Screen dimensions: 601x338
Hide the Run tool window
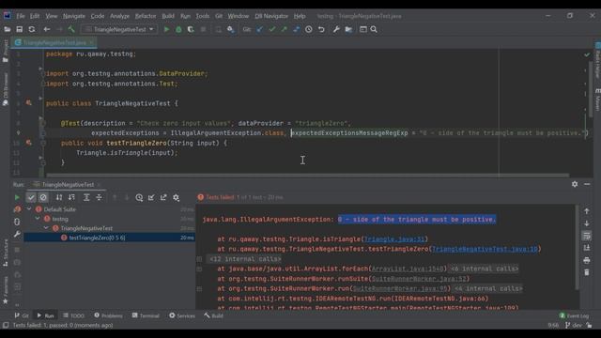coord(587,184)
